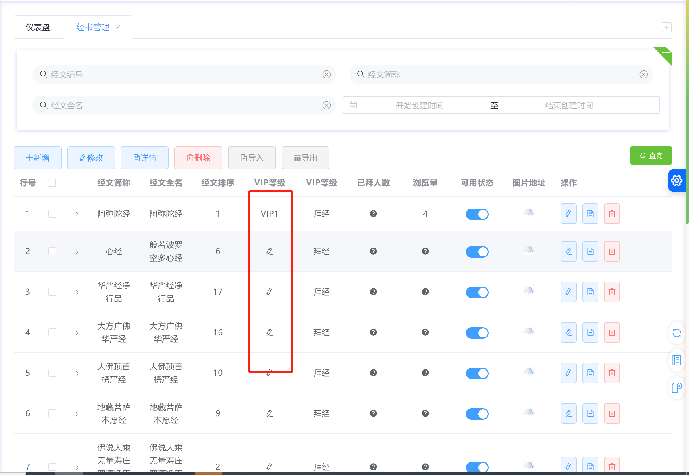Expand row 5 大佛顶首楞严经 details
Image resolution: width=689 pixels, height=475 pixels.
coord(77,373)
